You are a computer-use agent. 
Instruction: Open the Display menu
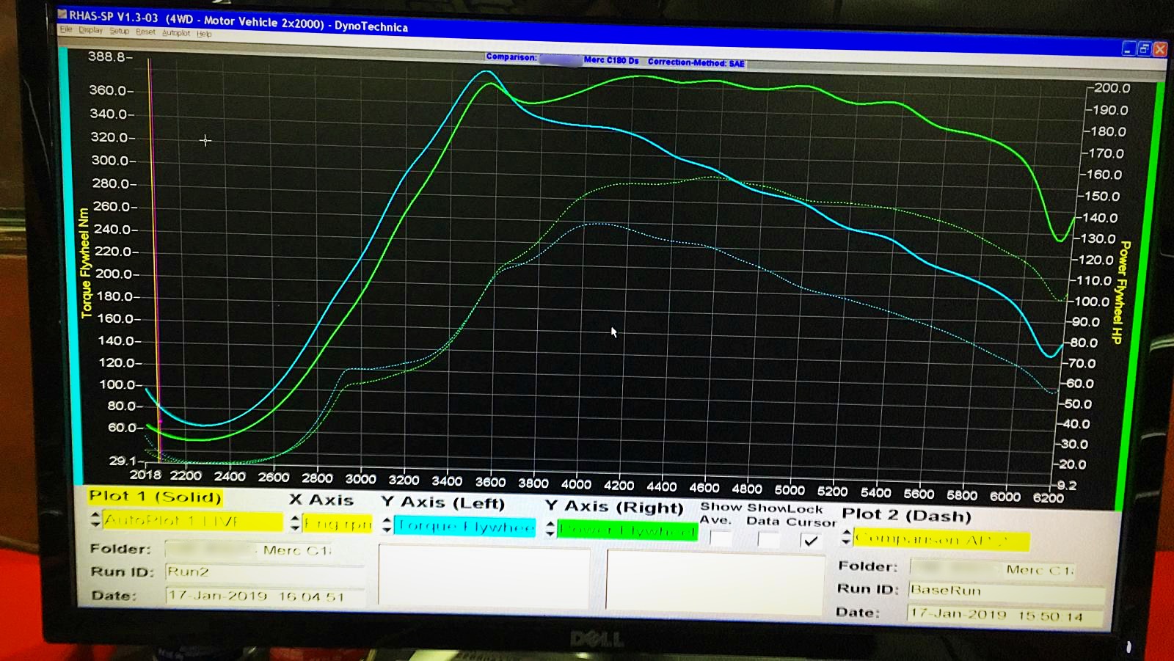pyautogui.click(x=91, y=30)
